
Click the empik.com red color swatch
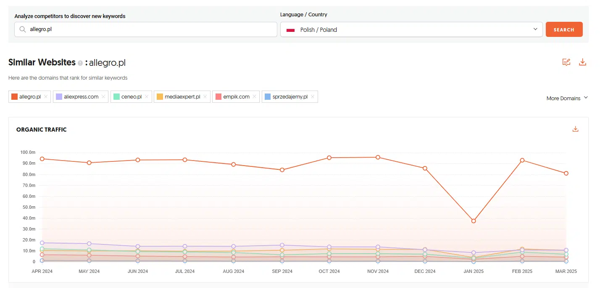[218, 97]
